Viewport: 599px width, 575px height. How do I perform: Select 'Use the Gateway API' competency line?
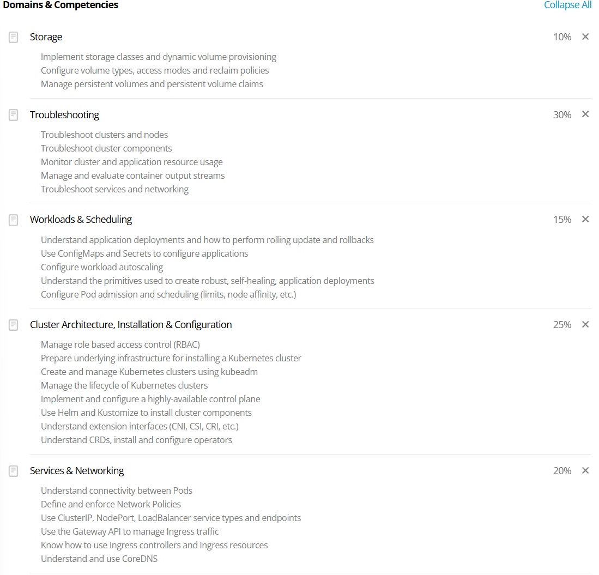click(130, 531)
